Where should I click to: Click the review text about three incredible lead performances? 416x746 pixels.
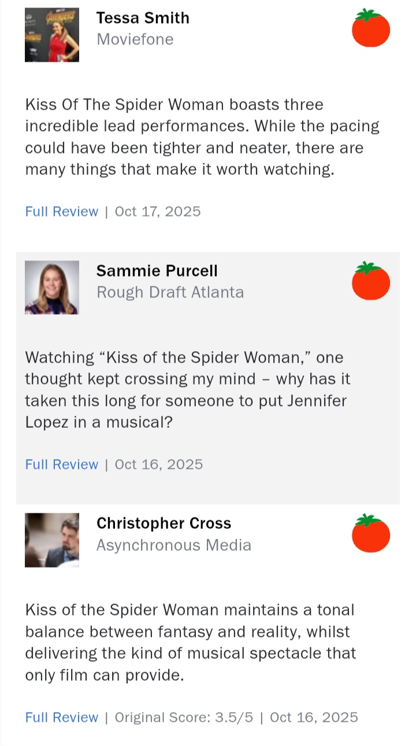point(202,137)
